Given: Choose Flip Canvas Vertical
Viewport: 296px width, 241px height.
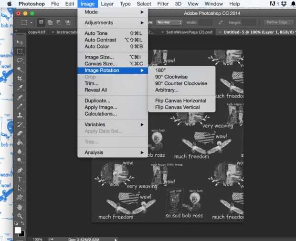Looking at the screenshot, I should (x=182, y=107).
